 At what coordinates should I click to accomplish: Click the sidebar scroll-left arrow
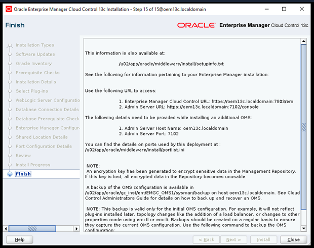[x=6, y=229]
